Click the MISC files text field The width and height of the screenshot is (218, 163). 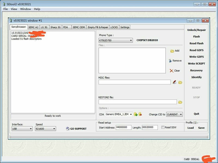pos(135,82)
